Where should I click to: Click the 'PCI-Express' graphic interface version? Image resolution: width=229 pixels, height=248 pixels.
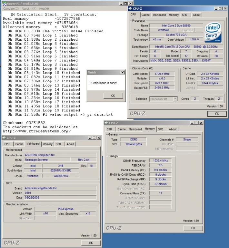pyautogui.click(x=65, y=209)
